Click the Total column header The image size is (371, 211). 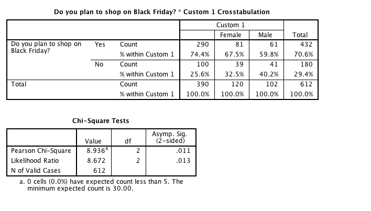coord(300,35)
